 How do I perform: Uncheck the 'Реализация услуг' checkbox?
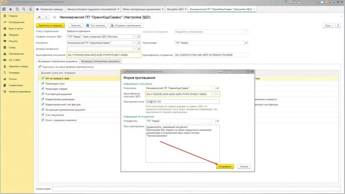[x=43, y=83]
